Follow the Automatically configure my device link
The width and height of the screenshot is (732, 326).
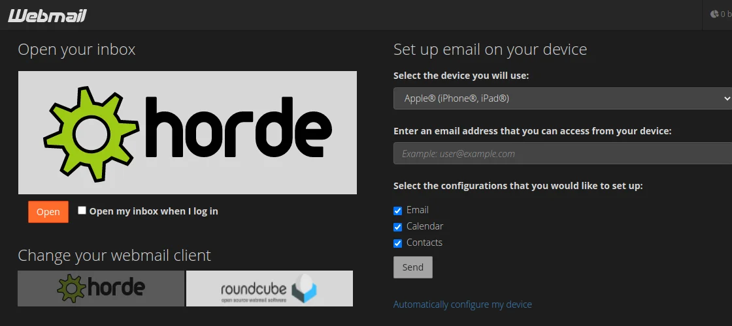click(x=463, y=304)
